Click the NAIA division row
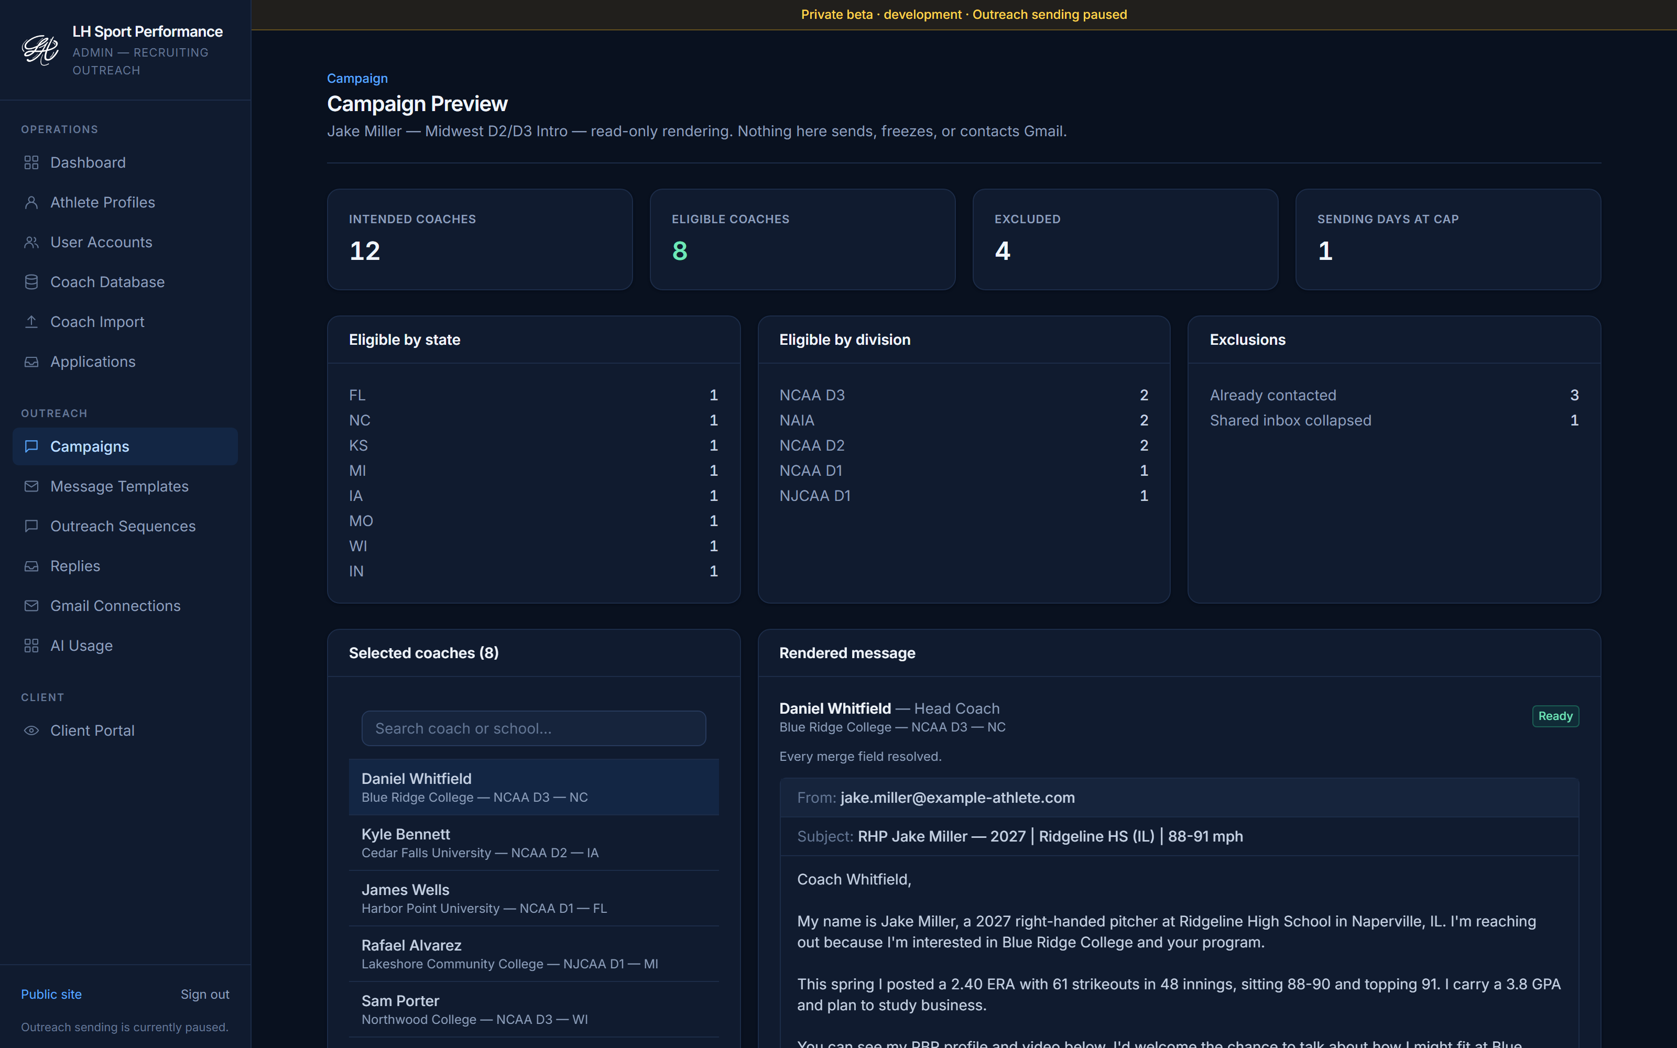The height and width of the screenshot is (1048, 1677). [x=964, y=420]
